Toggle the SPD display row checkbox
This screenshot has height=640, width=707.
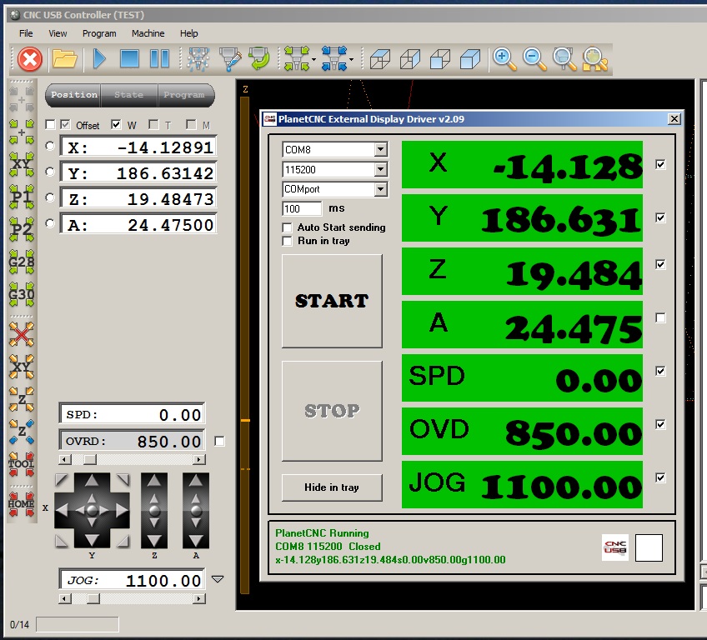660,371
